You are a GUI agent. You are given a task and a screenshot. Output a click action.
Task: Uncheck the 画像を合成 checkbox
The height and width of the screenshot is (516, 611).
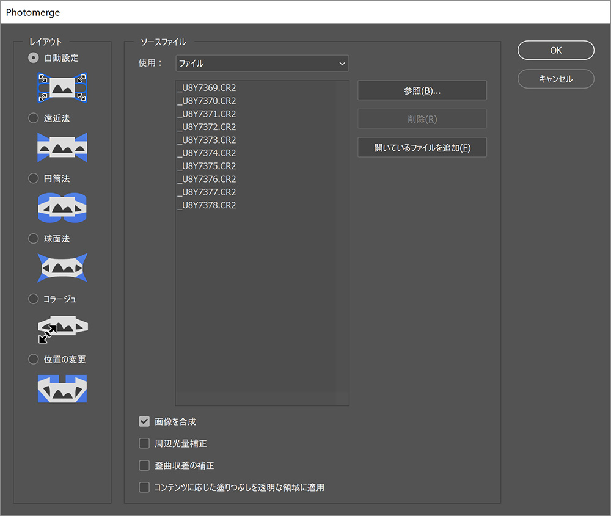point(144,421)
